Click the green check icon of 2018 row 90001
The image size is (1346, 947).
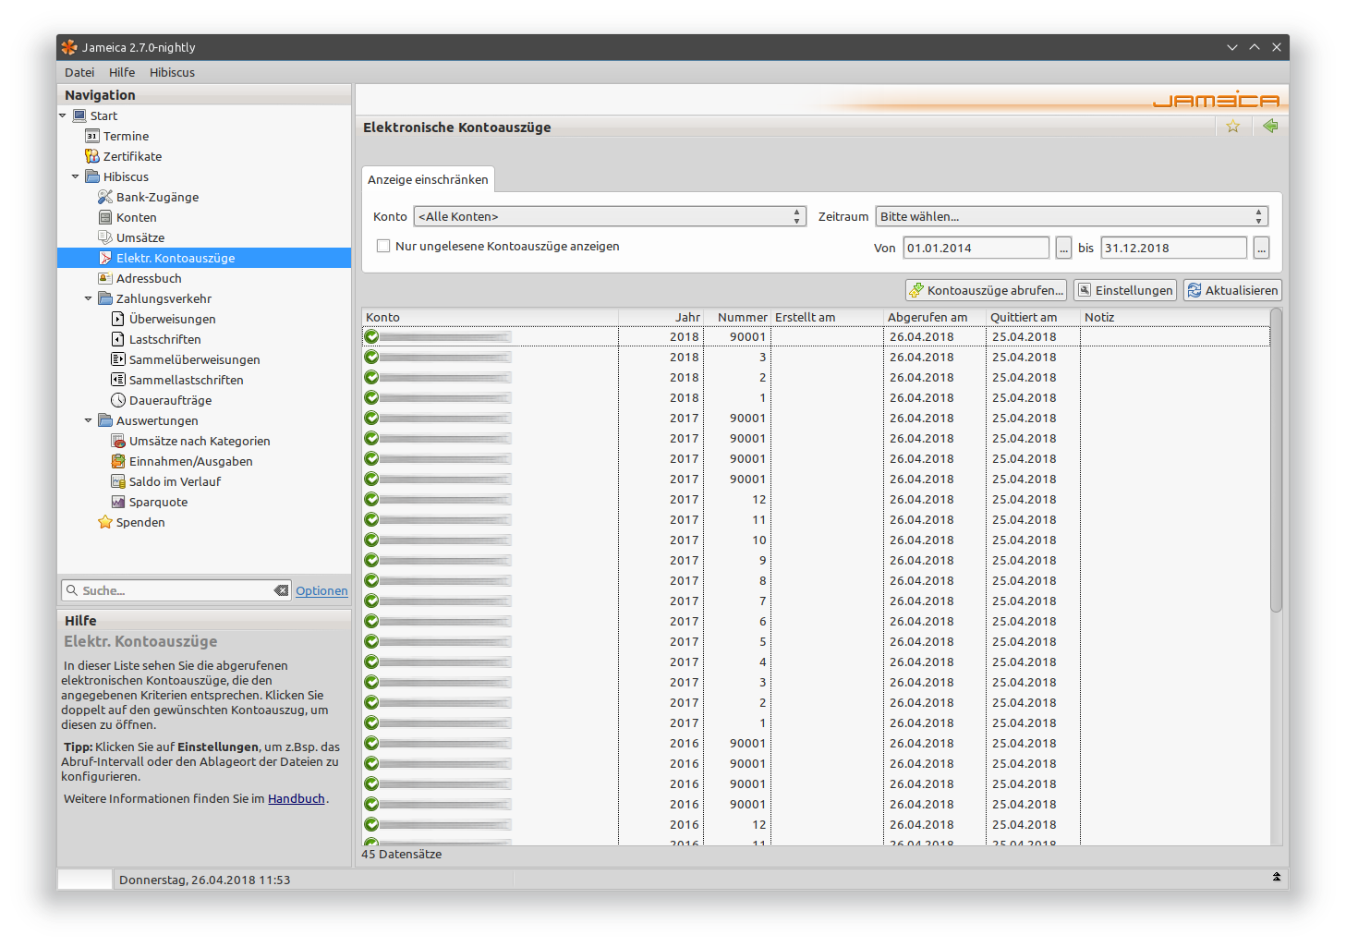coord(371,337)
